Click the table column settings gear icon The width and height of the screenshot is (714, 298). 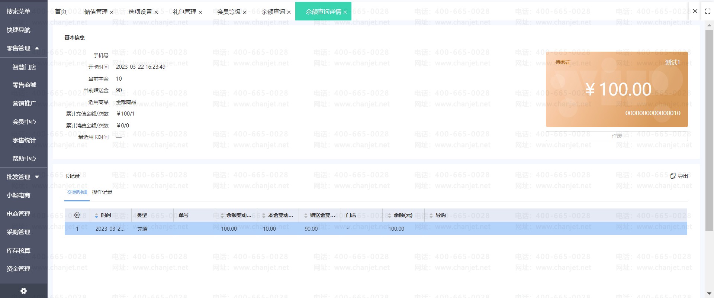(77, 215)
